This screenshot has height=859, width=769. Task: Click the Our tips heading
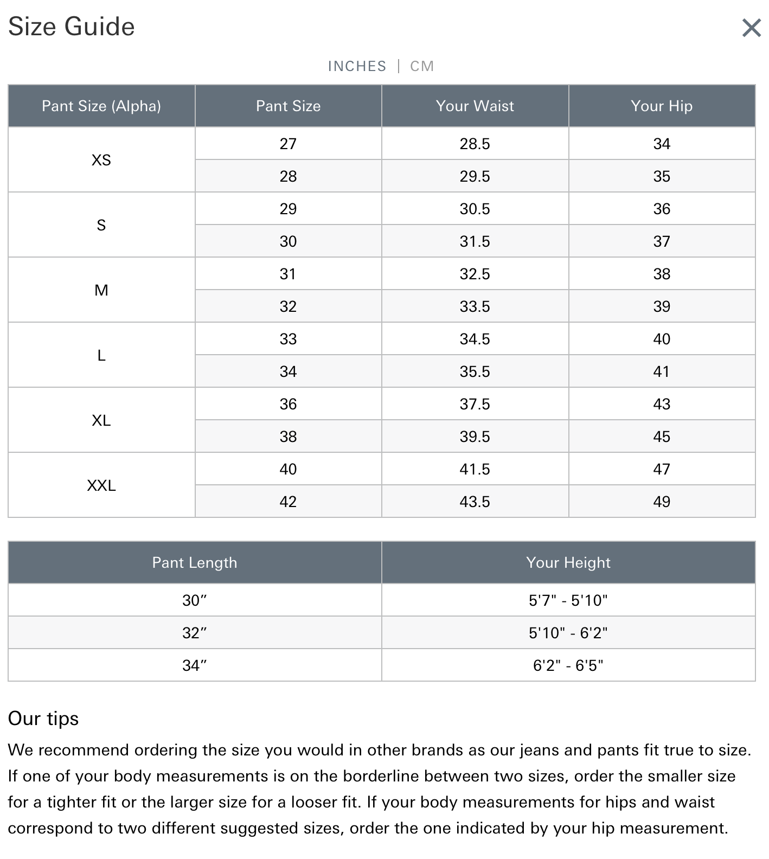[43, 719]
